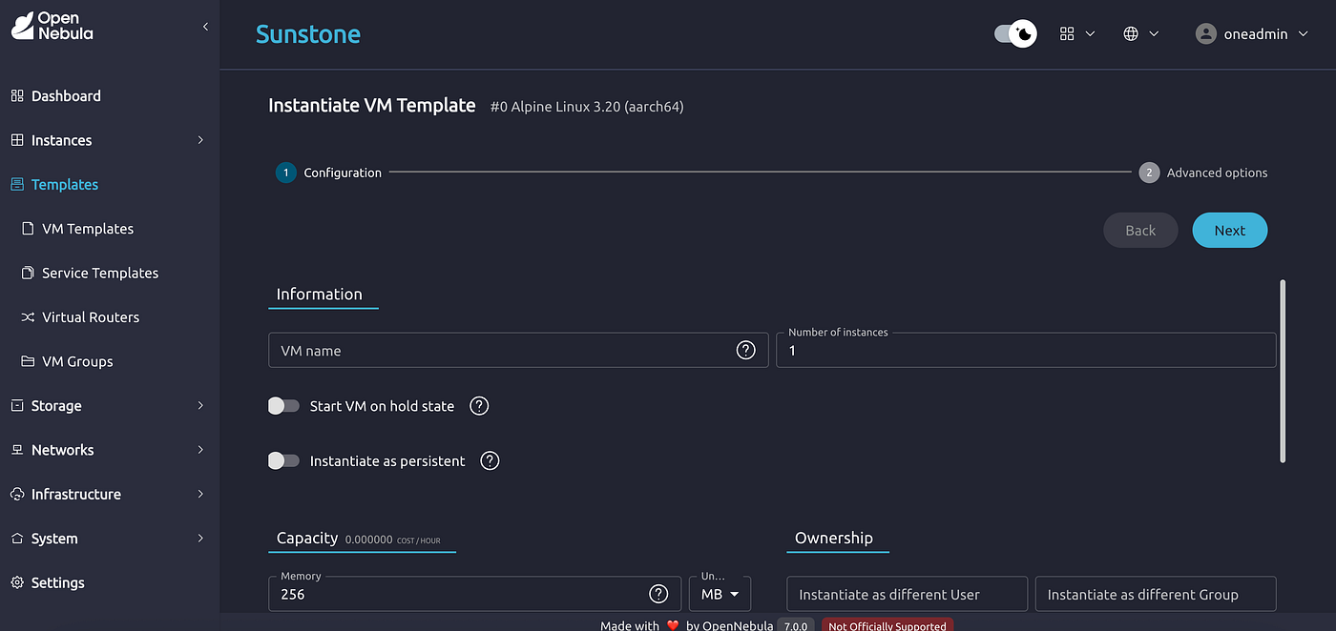This screenshot has height=631, width=1336.
Task: Click the Sunstone title link
Action: pyautogui.click(x=308, y=34)
